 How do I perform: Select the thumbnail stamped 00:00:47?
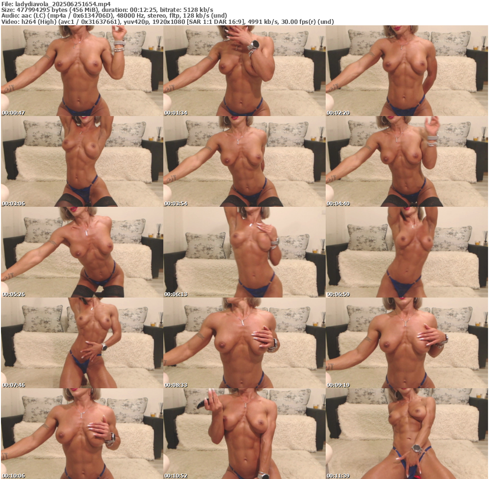click(82, 71)
